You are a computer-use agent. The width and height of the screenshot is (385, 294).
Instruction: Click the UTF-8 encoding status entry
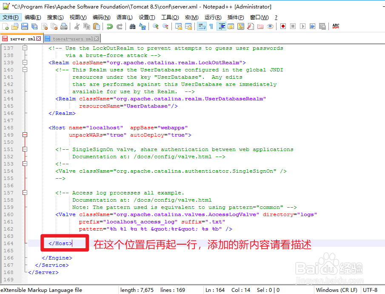point(370,290)
